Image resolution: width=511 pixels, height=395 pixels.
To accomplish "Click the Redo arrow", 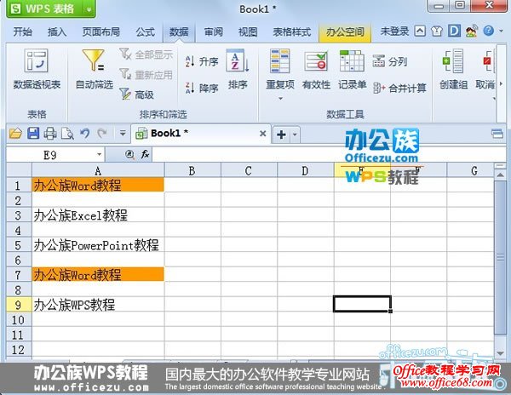I will [x=102, y=134].
